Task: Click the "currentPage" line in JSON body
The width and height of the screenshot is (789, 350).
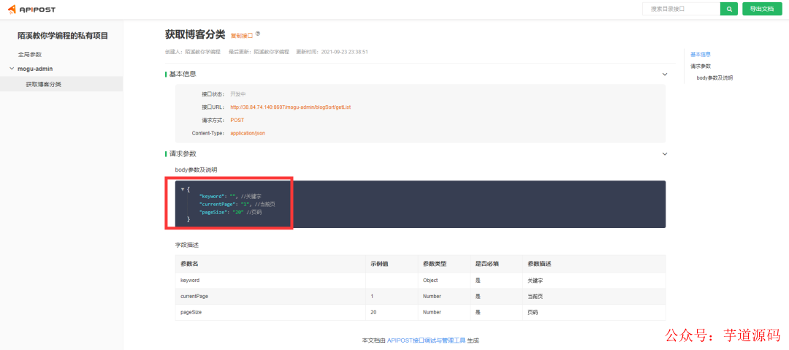Action: pos(237,205)
